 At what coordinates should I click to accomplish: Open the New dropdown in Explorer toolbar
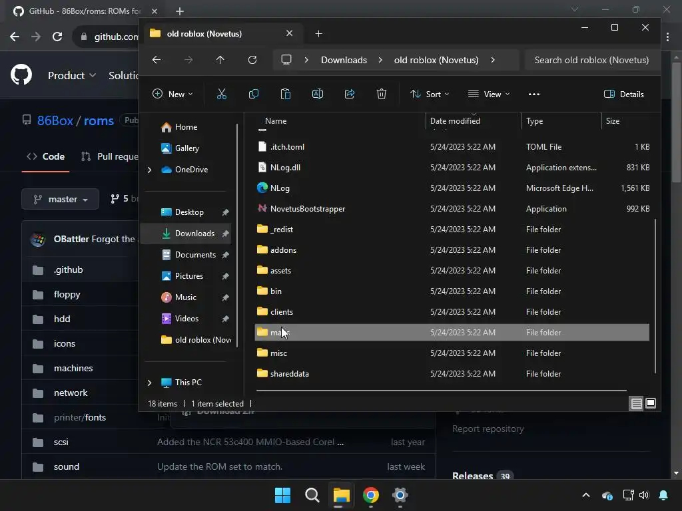click(x=172, y=94)
